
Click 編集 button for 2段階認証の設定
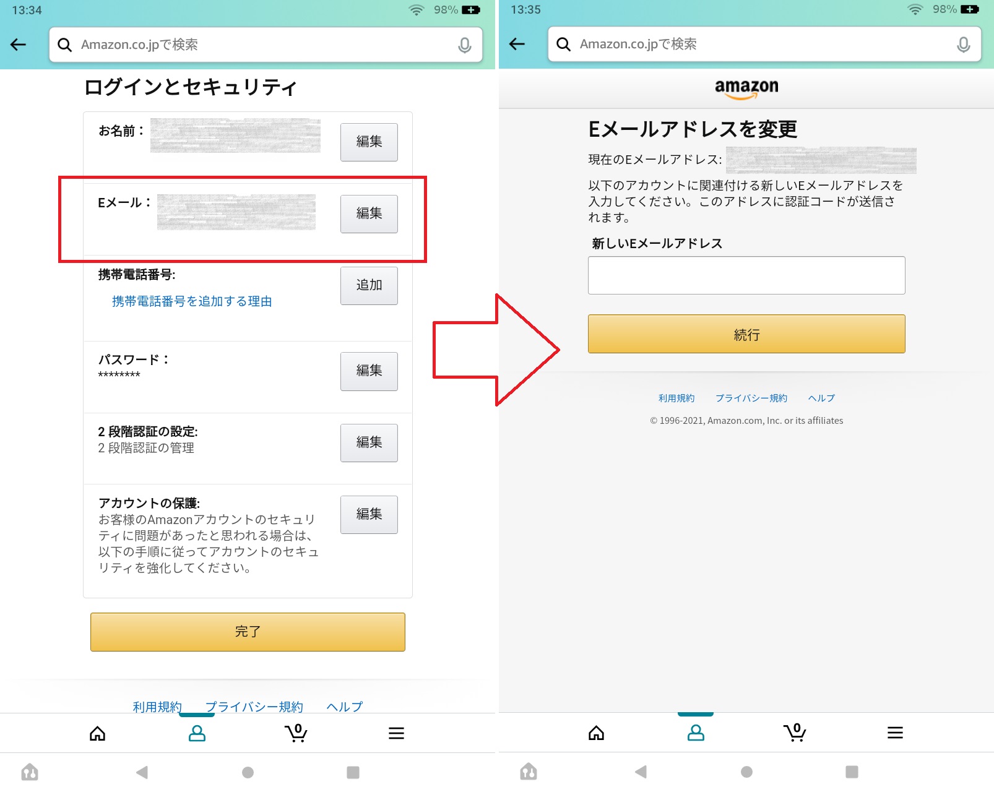coord(369,442)
